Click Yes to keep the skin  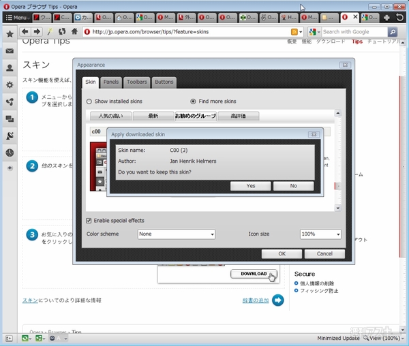point(250,186)
